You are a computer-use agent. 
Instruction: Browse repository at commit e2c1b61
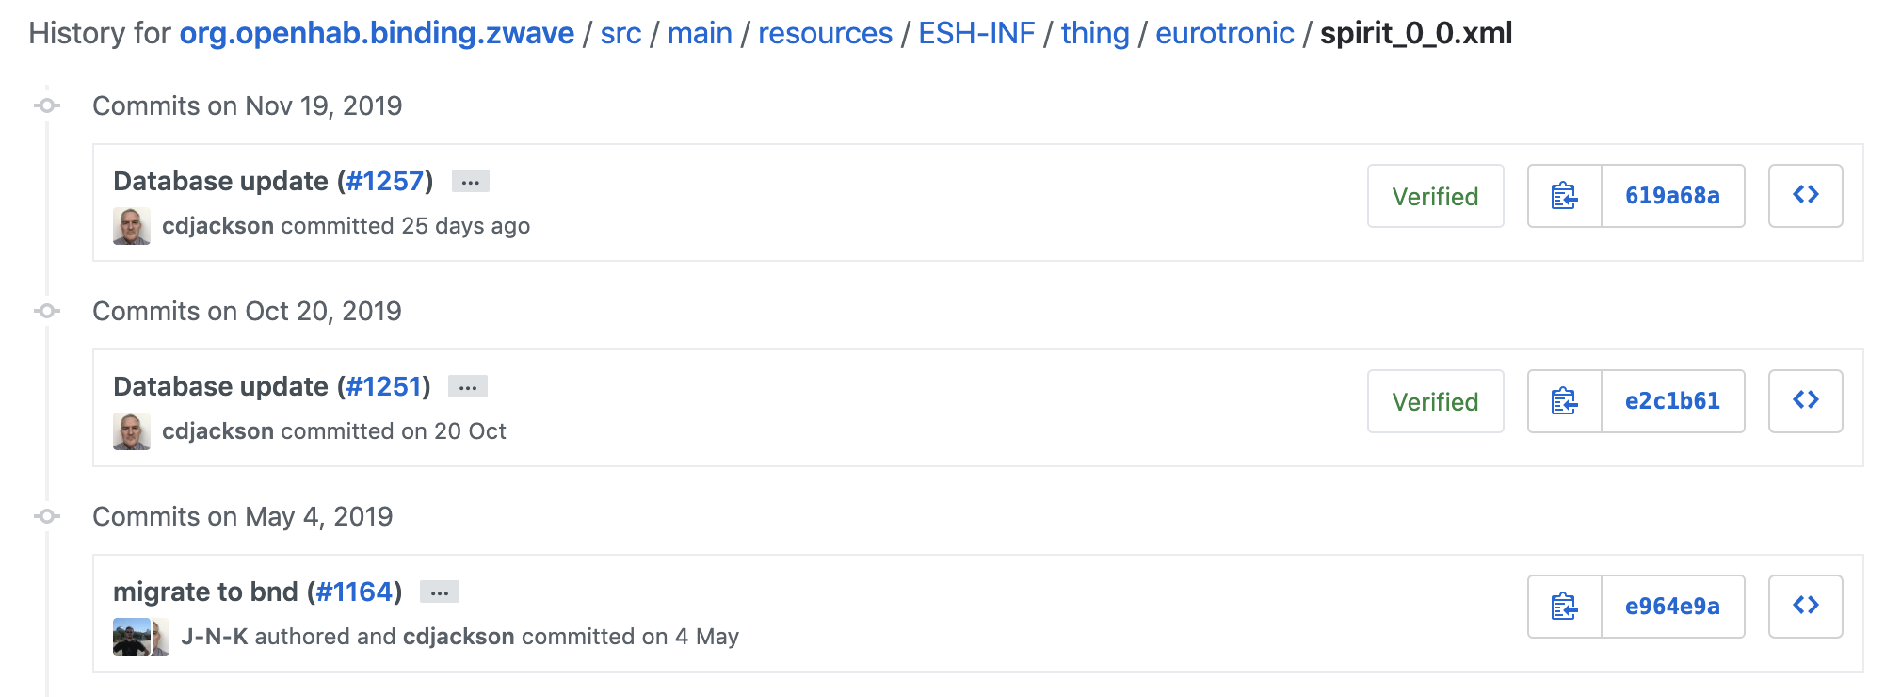tap(1805, 401)
